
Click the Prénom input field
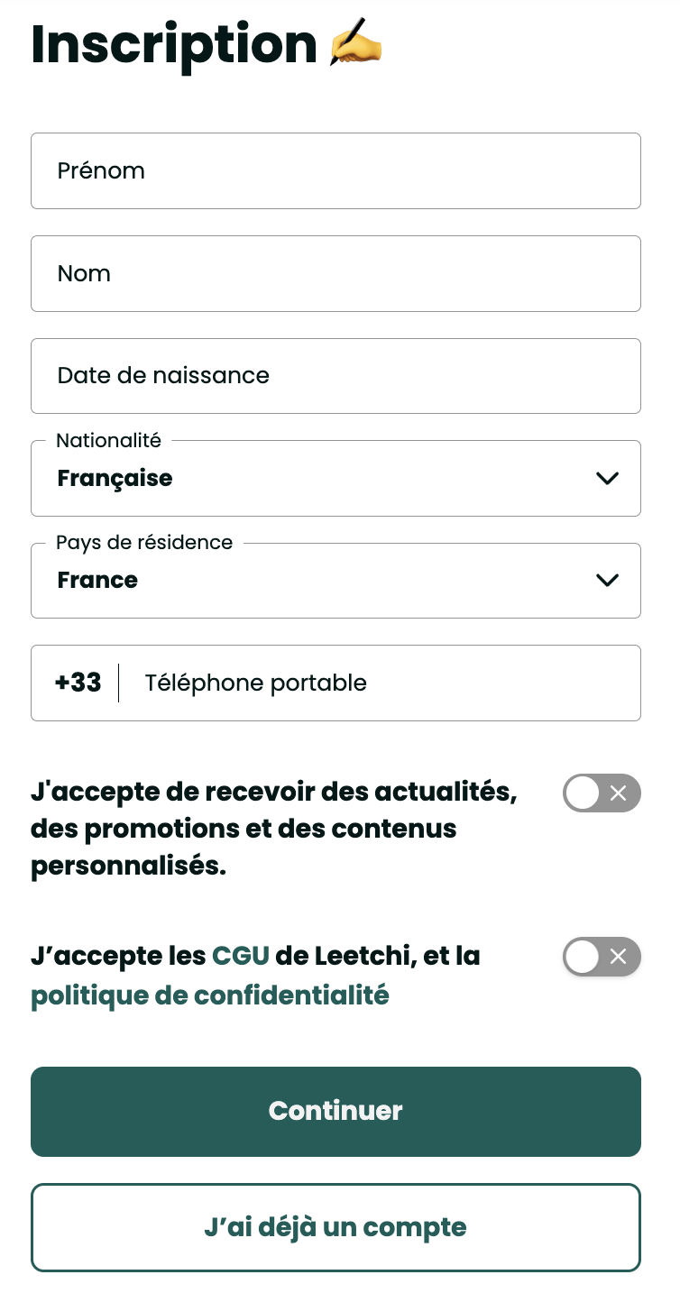coord(335,170)
